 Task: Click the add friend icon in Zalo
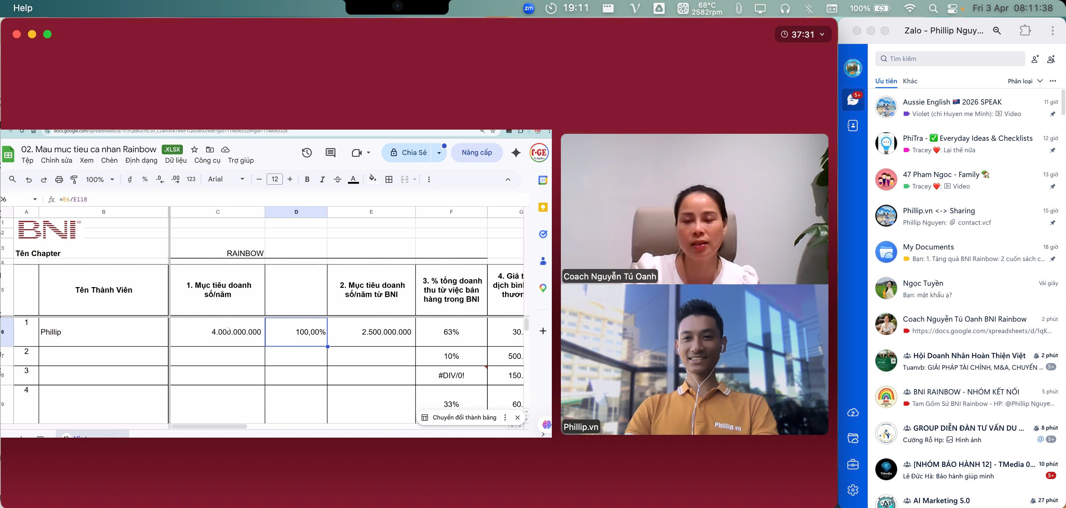pyautogui.click(x=1035, y=59)
